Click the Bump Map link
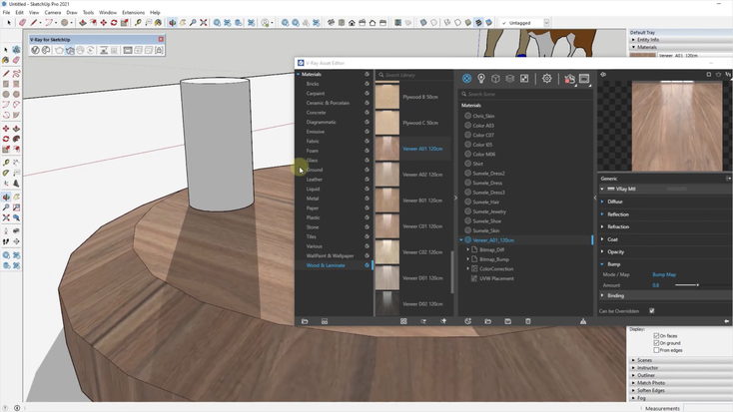The height and width of the screenshot is (412, 733). click(664, 274)
